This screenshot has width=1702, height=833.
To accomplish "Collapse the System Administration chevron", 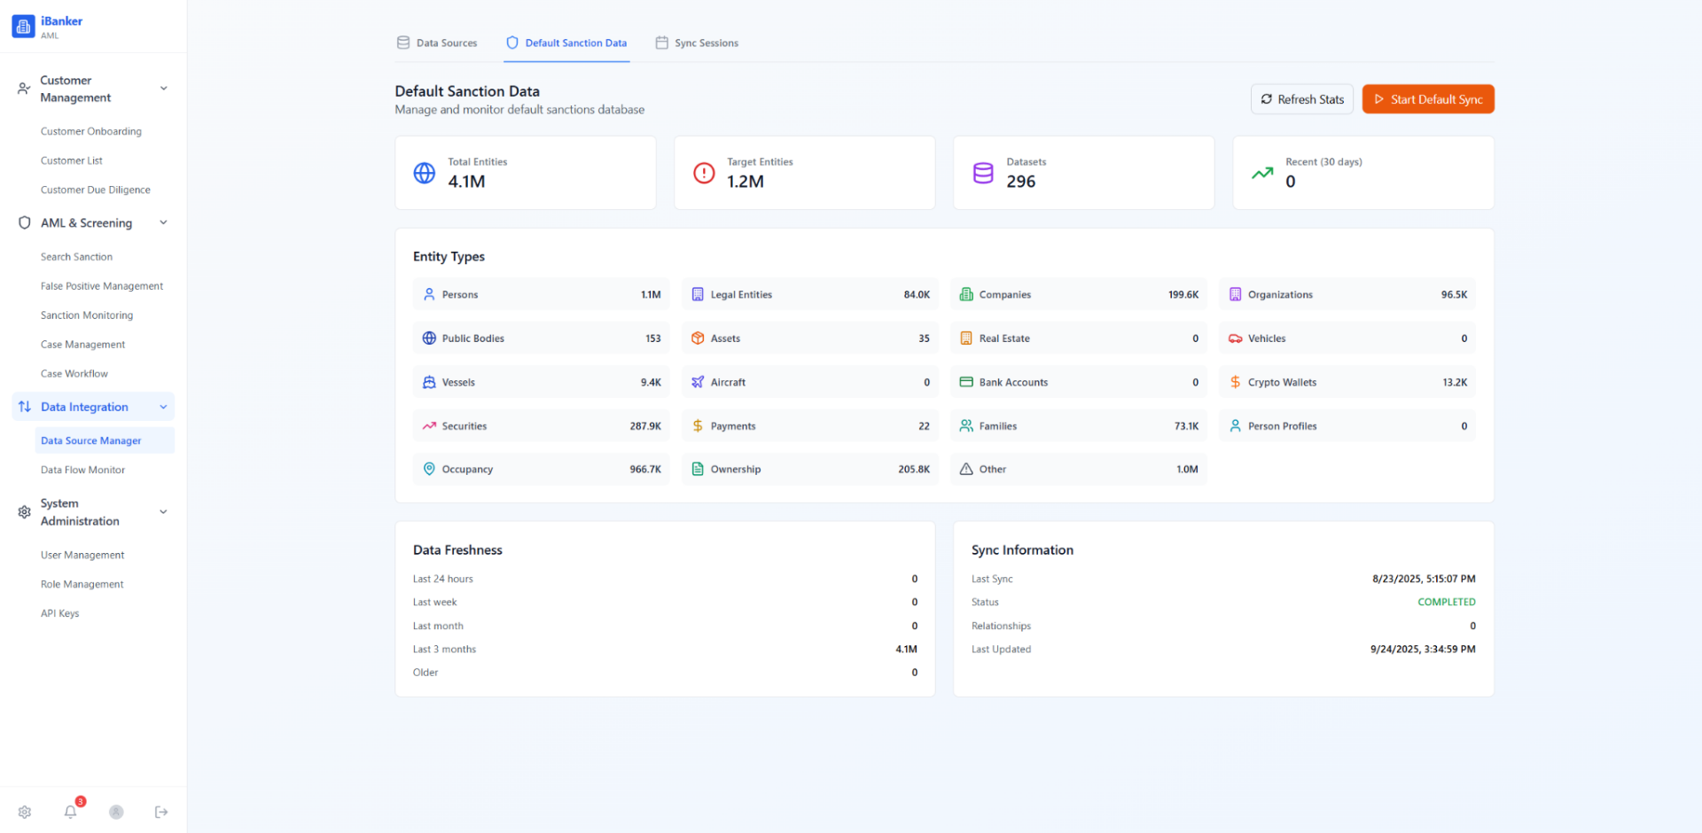I will pyautogui.click(x=163, y=512).
